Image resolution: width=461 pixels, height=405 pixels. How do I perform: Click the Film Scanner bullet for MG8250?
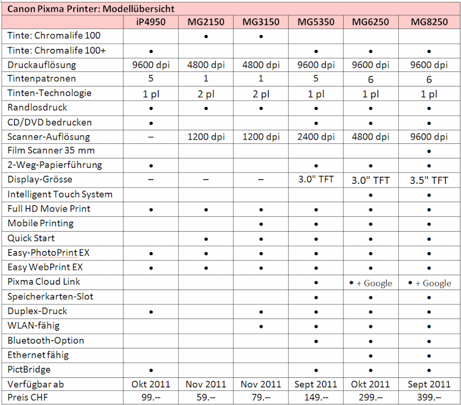coord(428,151)
